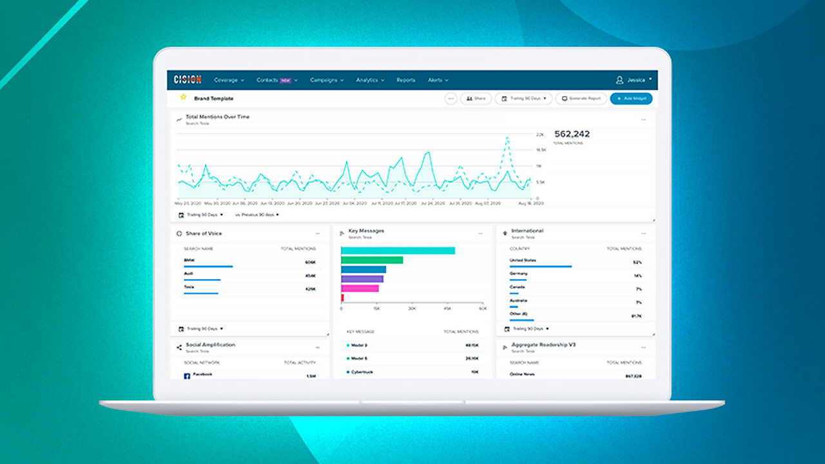Click the Audi row in Share of Voice
This screenshot has width=825, height=464.
click(250, 276)
